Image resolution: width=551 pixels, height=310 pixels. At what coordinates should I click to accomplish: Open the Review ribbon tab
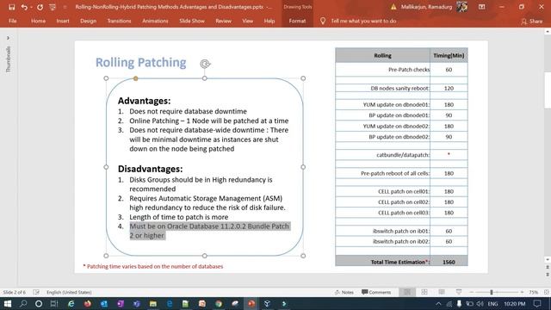coord(223,21)
